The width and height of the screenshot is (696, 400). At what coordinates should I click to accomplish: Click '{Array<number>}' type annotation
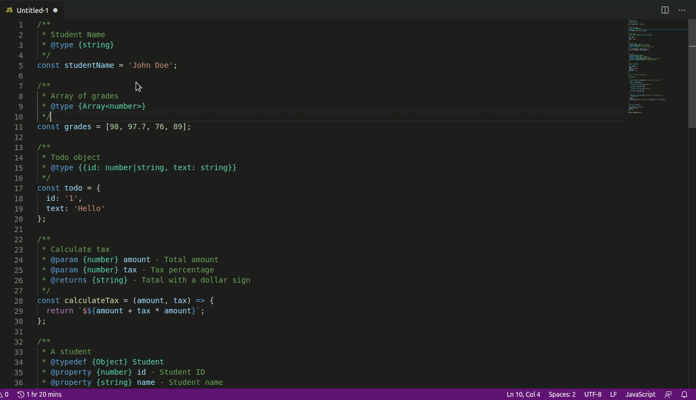pyautogui.click(x=112, y=106)
